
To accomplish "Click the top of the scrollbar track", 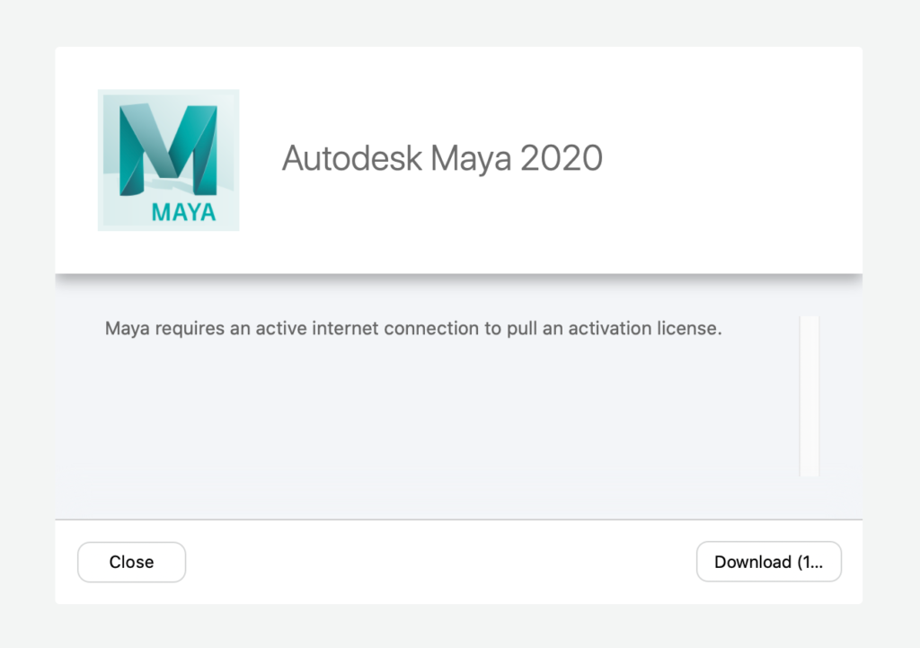I will [809, 321].
